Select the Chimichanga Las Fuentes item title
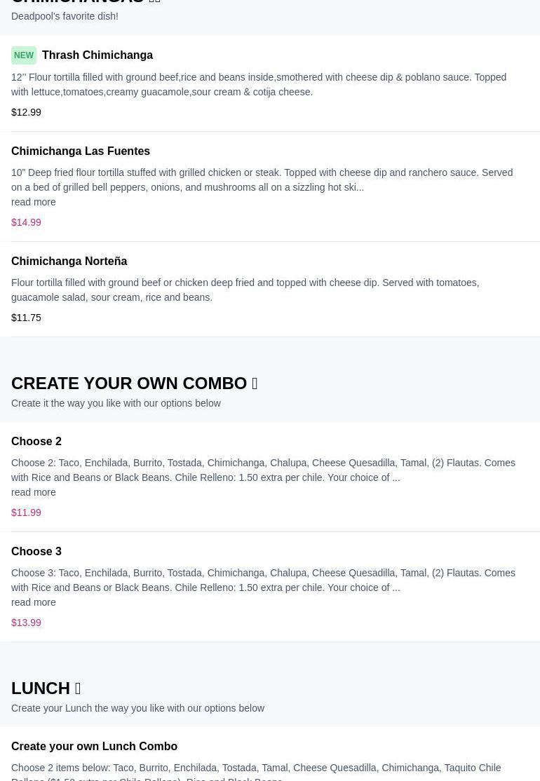Image resolution: width=540 pixels, height=781 pixels. coord(81,151)
